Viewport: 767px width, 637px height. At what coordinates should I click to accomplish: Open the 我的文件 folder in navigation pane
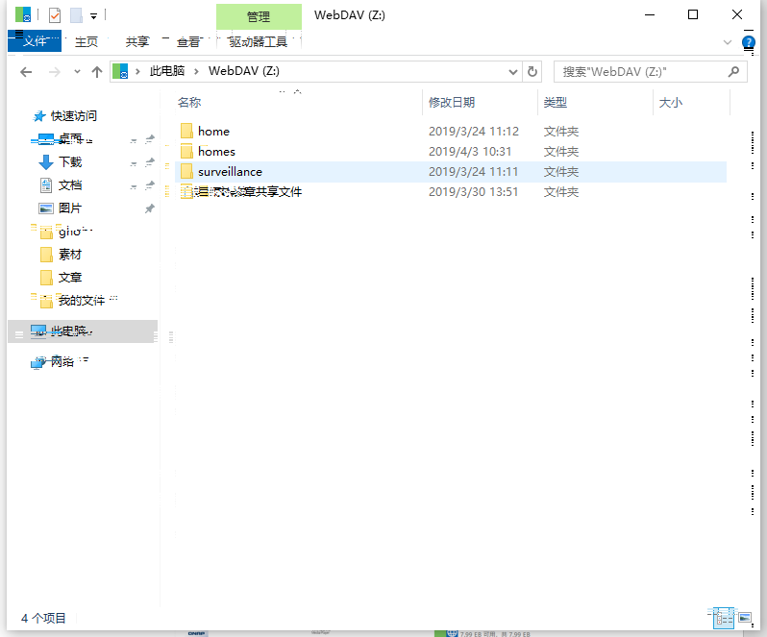click(82, 301)
